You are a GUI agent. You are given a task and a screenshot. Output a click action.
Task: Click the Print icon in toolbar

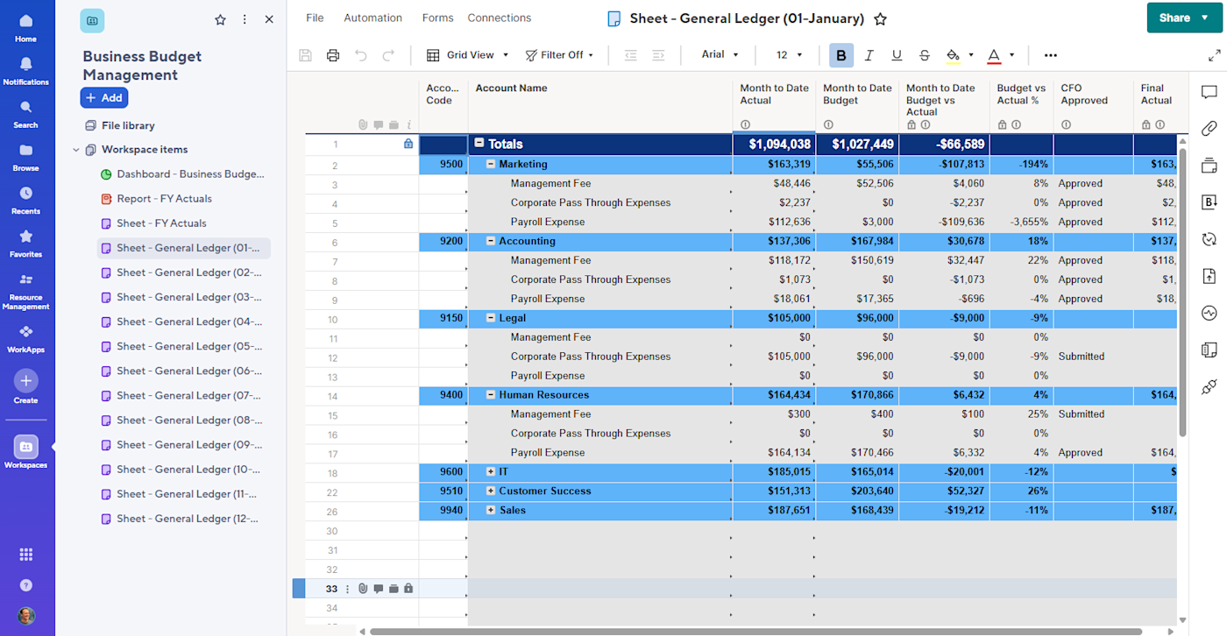tap(333, 55)
